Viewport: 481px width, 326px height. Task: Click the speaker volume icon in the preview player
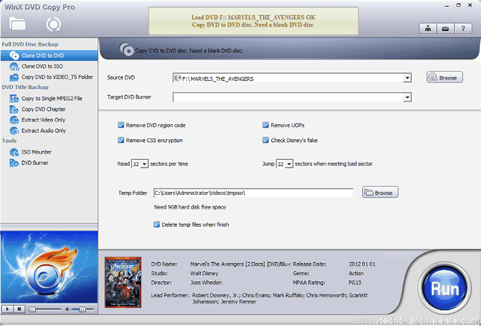[x=67, y=310]
